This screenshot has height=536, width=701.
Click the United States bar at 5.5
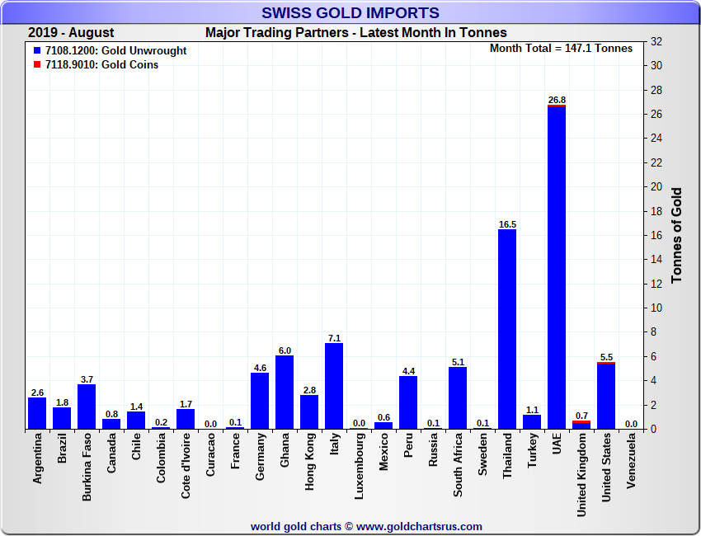click(606, 397)
